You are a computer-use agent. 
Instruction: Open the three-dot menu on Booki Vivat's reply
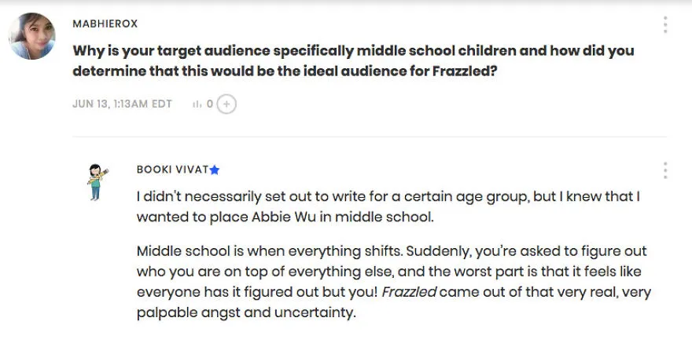[x=665, y=170]
